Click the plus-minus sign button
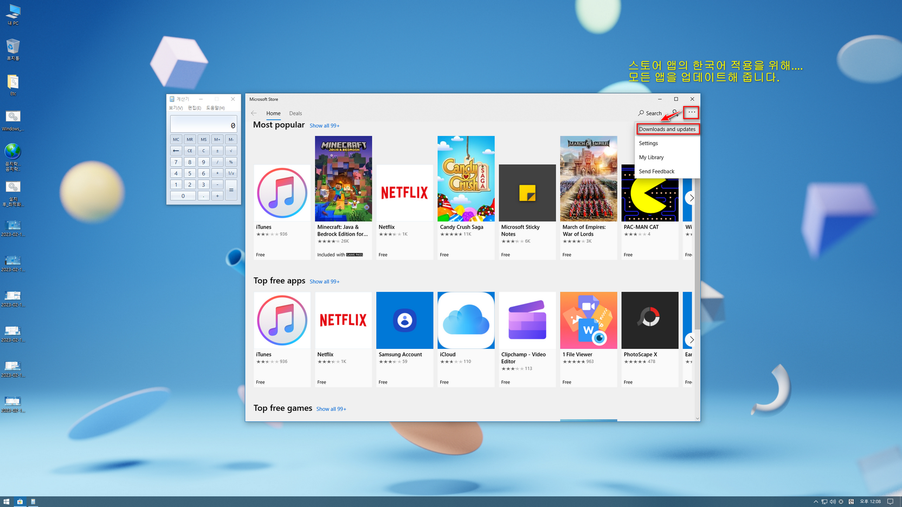The width and height of the screenshot is (902, 507). point(217,151)
